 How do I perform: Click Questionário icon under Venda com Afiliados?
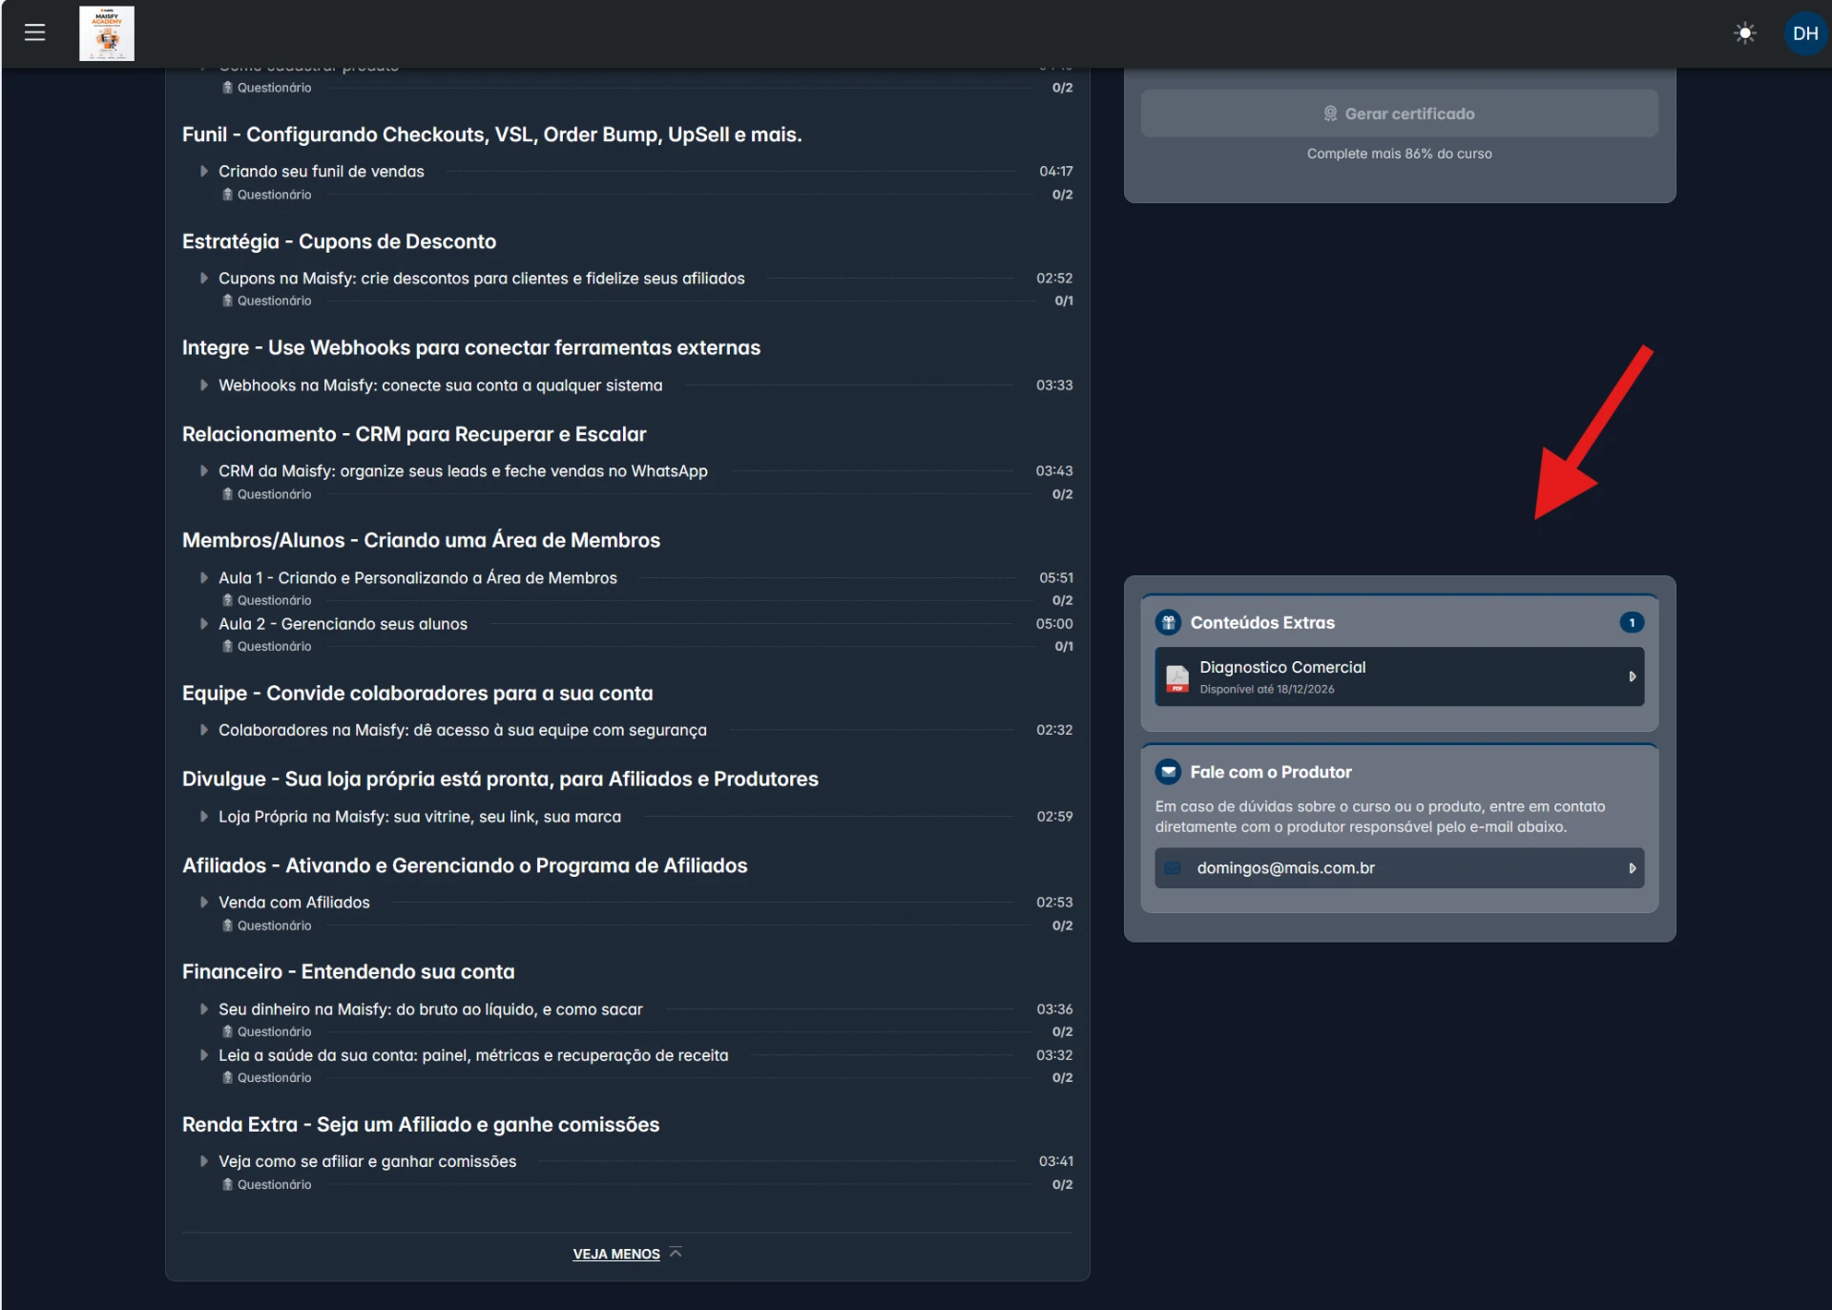pyautogui.click(x=227, y=925)
